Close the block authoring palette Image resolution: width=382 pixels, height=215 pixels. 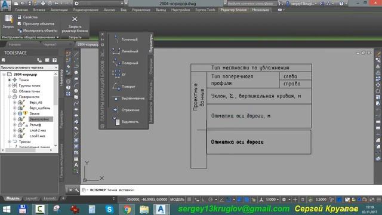click(102, 35)
